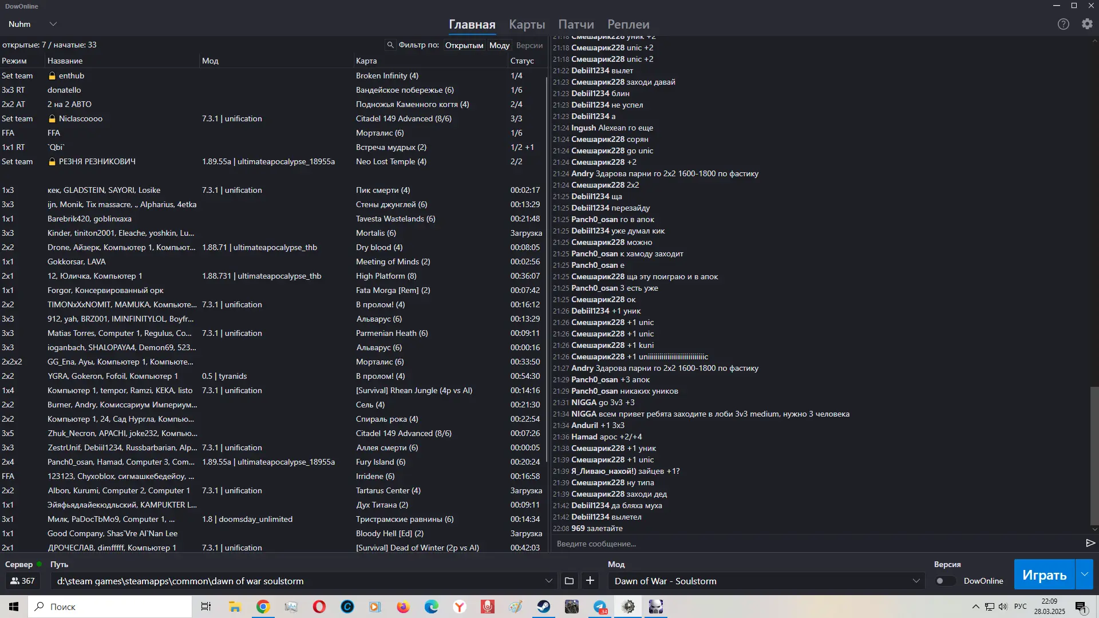Select the FFA lobby on Морталис (6)

[x=272, y=133]
